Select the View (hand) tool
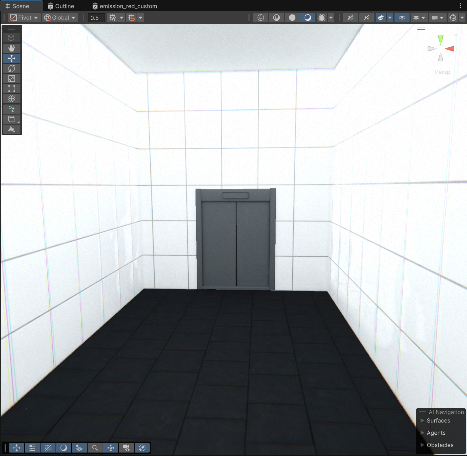The width and height of the screenshot is (467, 456). (12, 48)
